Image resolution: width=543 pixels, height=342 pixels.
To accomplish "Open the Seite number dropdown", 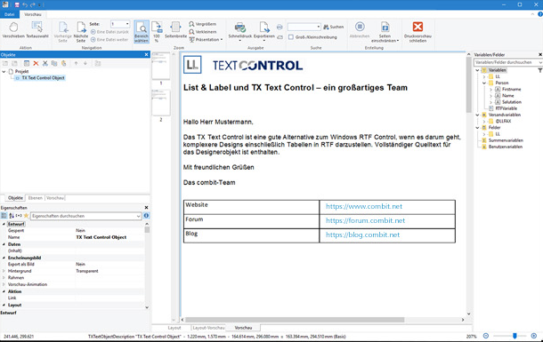I will coord(127,24).
